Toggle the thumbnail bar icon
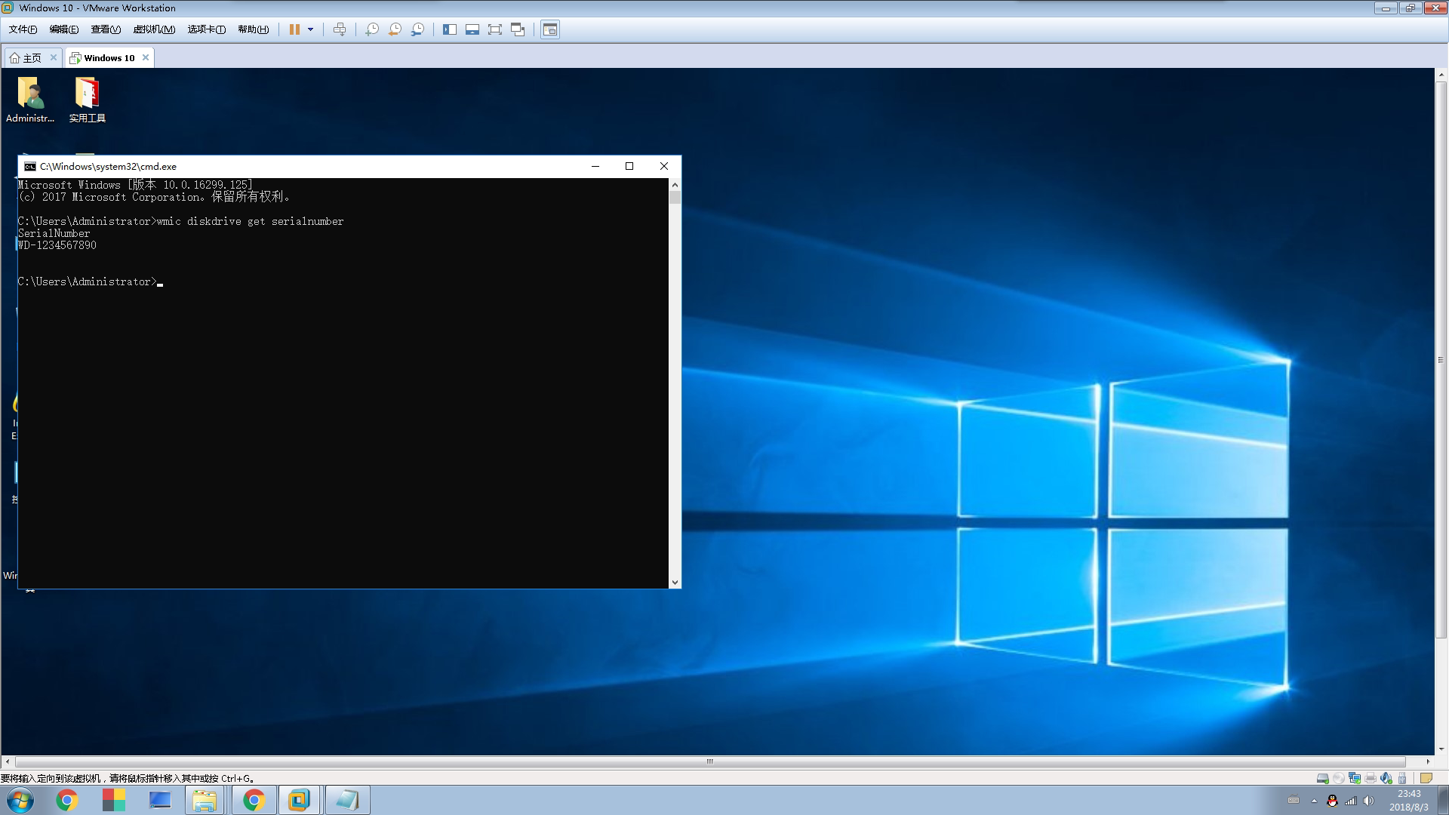The width and height of the screenshot is (1449, 815). [472, 29]
